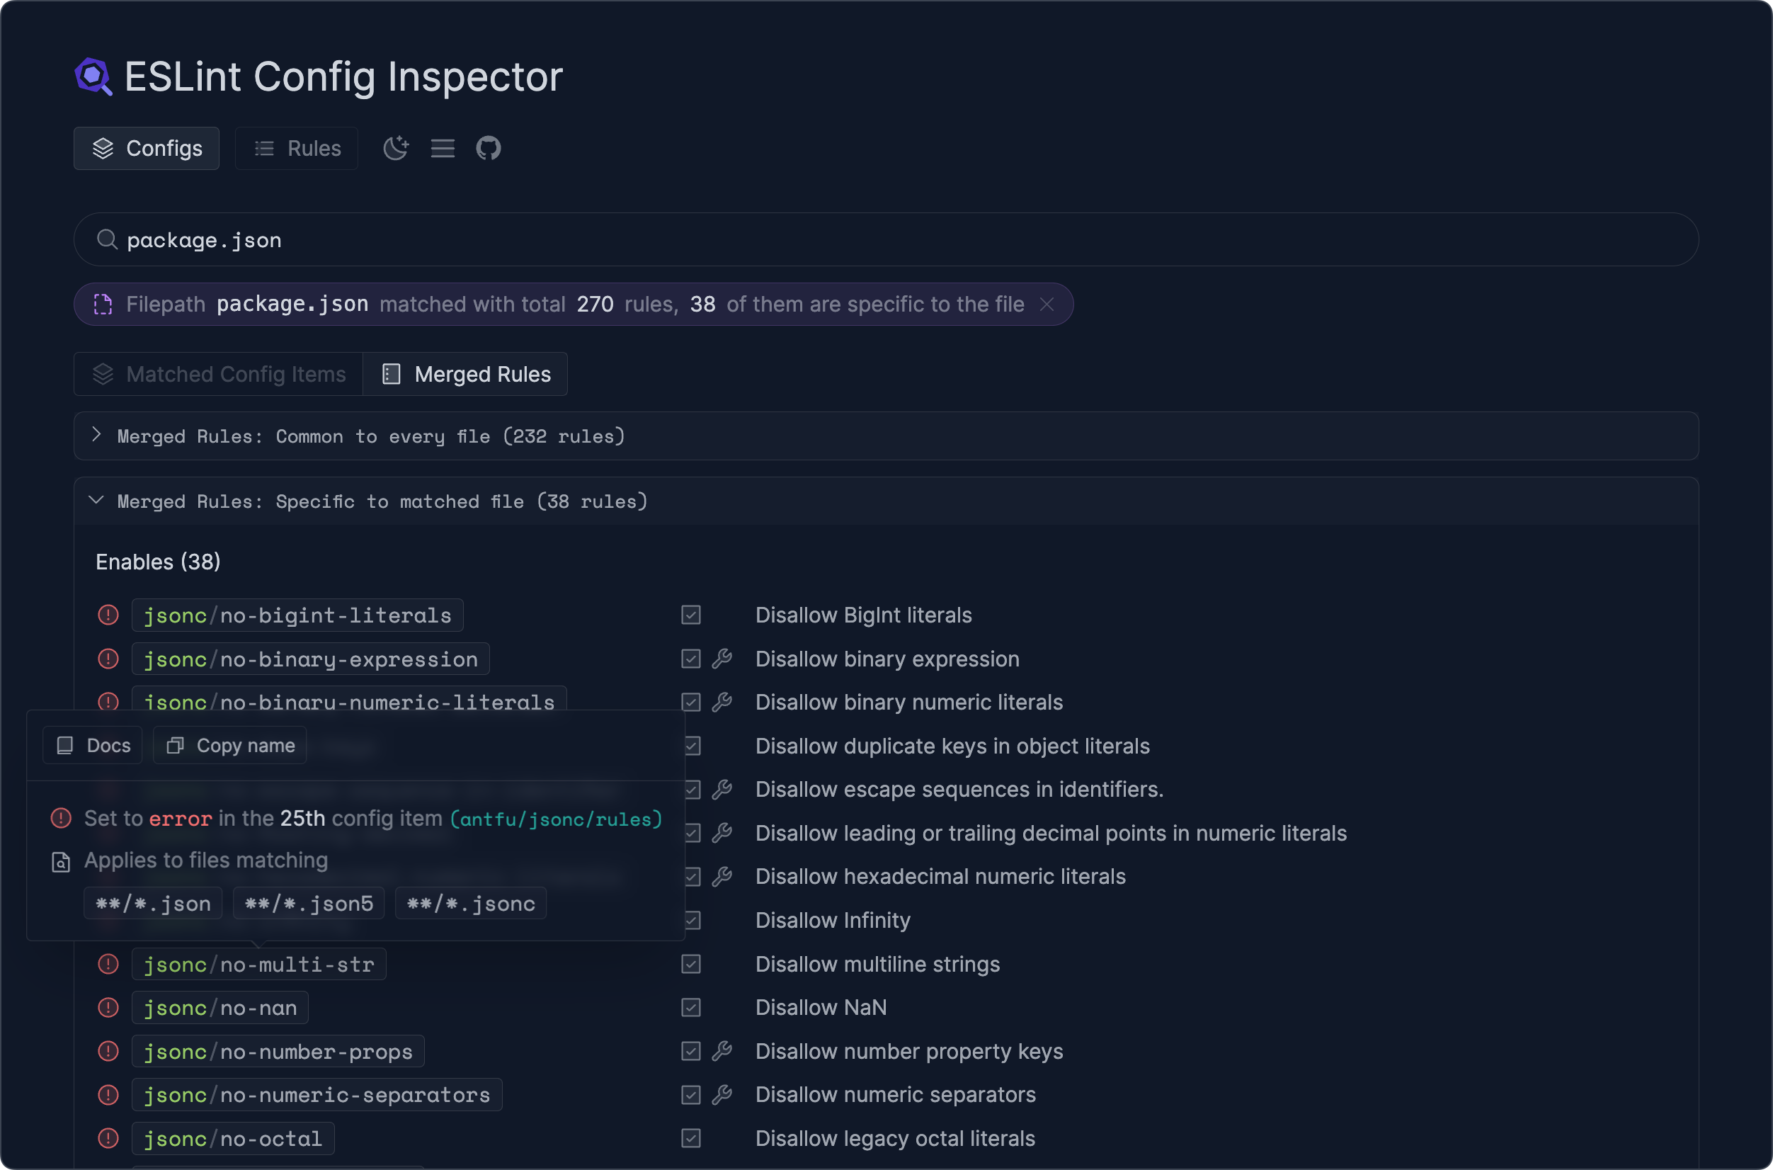1773x1170 pixels.
Task: Click the copy icon inside Copy name button
Action: (176, 744)
